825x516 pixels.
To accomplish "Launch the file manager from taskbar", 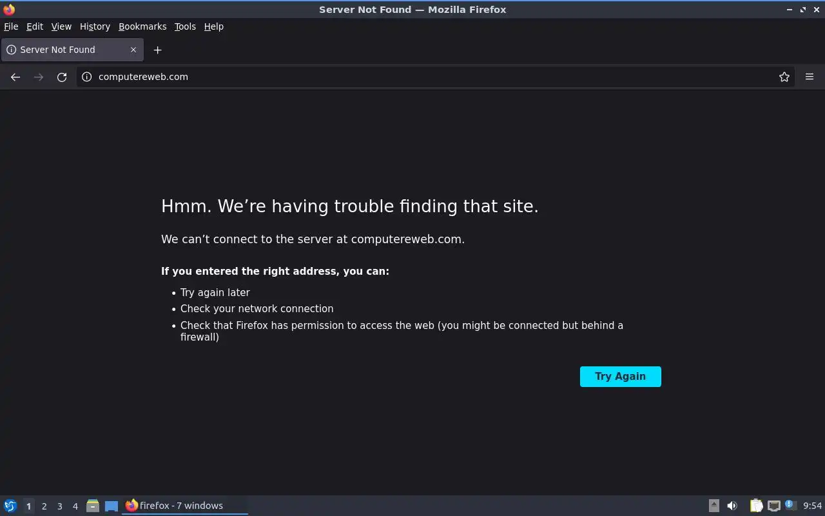I will tap(93, 506).
